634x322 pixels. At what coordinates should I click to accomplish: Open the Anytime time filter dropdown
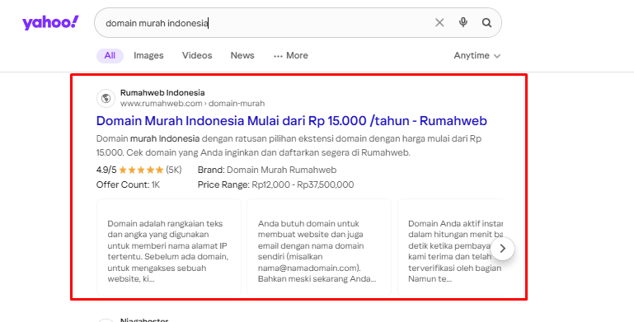tap(477, 56)
